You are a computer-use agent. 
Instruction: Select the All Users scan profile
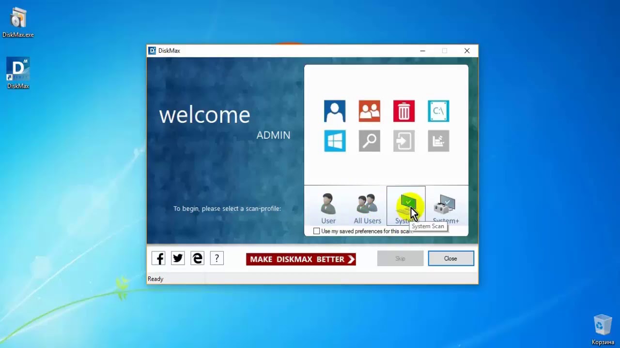tap(367, 208)
